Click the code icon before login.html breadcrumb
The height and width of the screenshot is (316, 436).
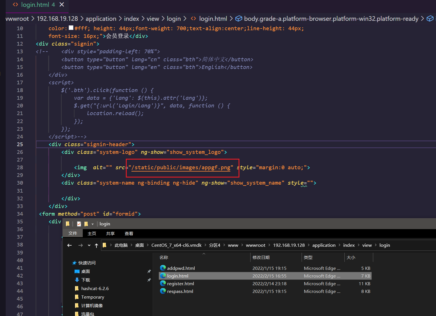(193, 19)
